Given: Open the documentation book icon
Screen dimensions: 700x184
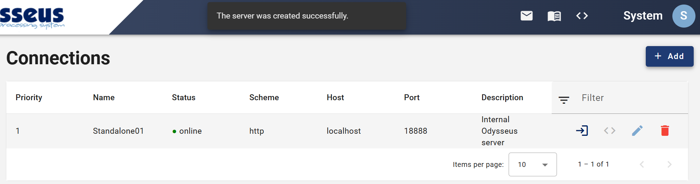Looking at the screenshot, I should 554,16.
